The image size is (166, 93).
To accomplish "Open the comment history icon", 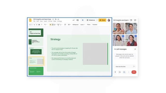I will pos(78,20).
